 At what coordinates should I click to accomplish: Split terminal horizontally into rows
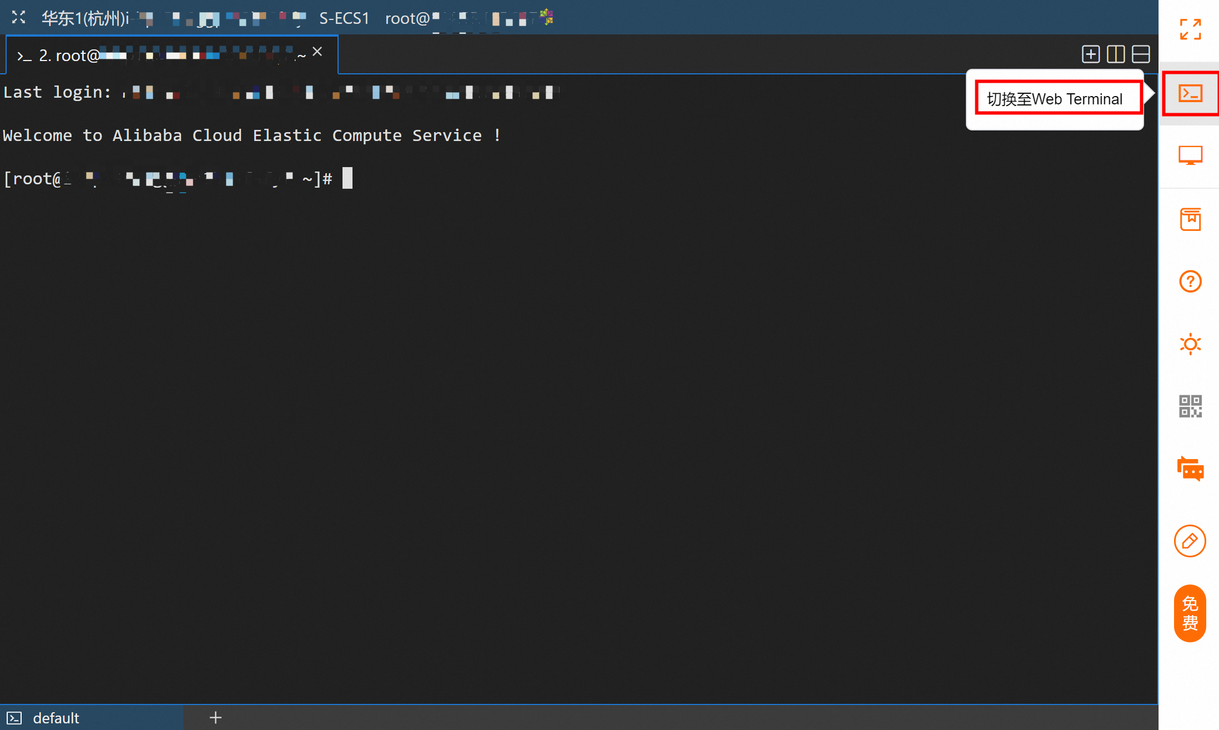pos(1141,54)
